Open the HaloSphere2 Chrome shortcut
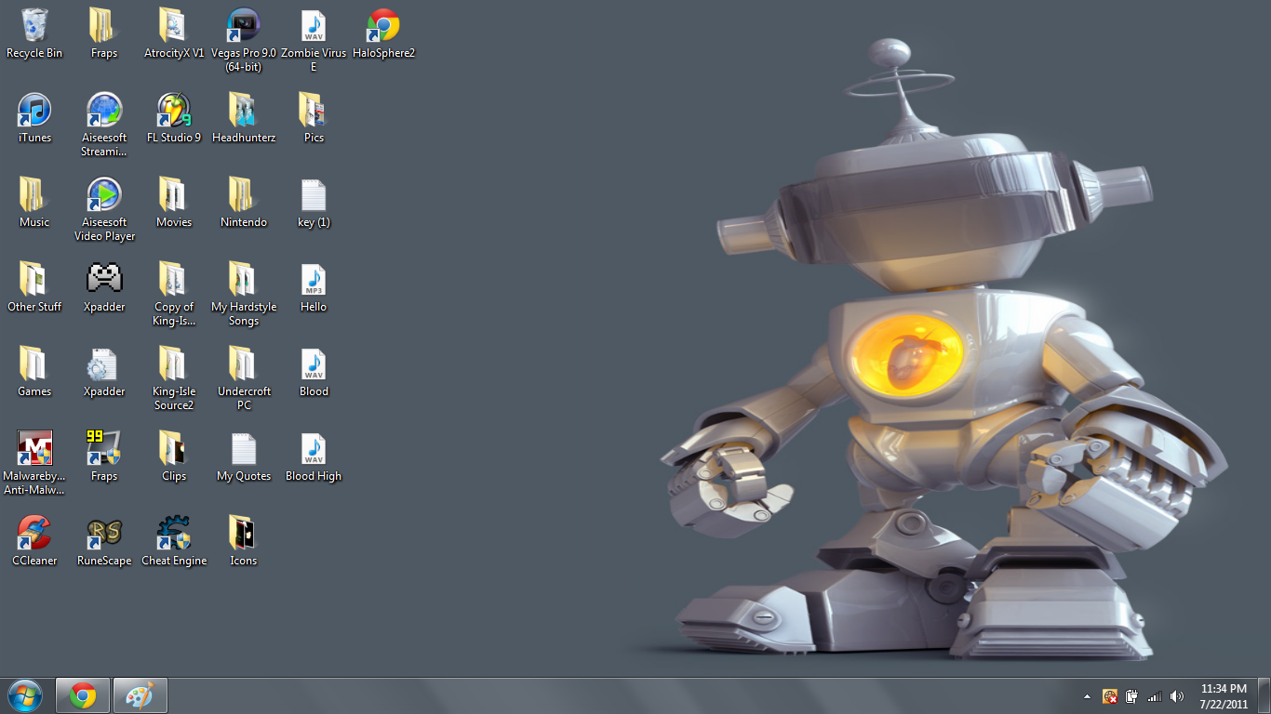This screenshot has height=714, width=1271. [x=383, y=33]
